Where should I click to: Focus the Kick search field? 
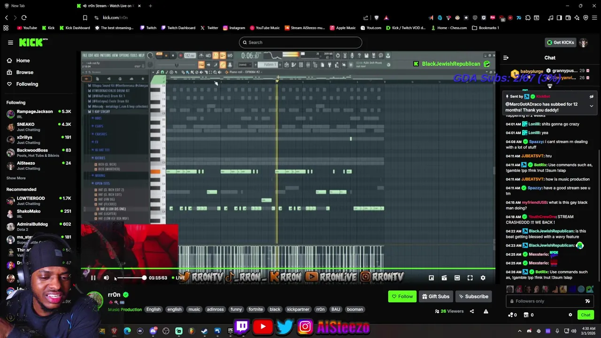pyautogui.click(x=300, y=42)
